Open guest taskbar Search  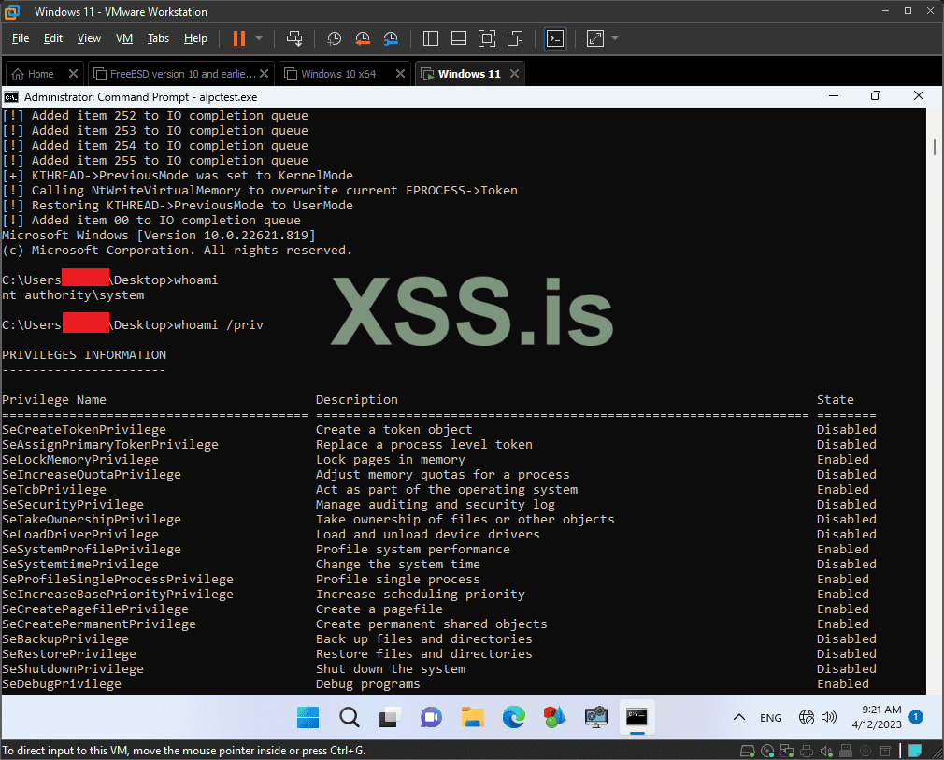[x=350, y=717]
